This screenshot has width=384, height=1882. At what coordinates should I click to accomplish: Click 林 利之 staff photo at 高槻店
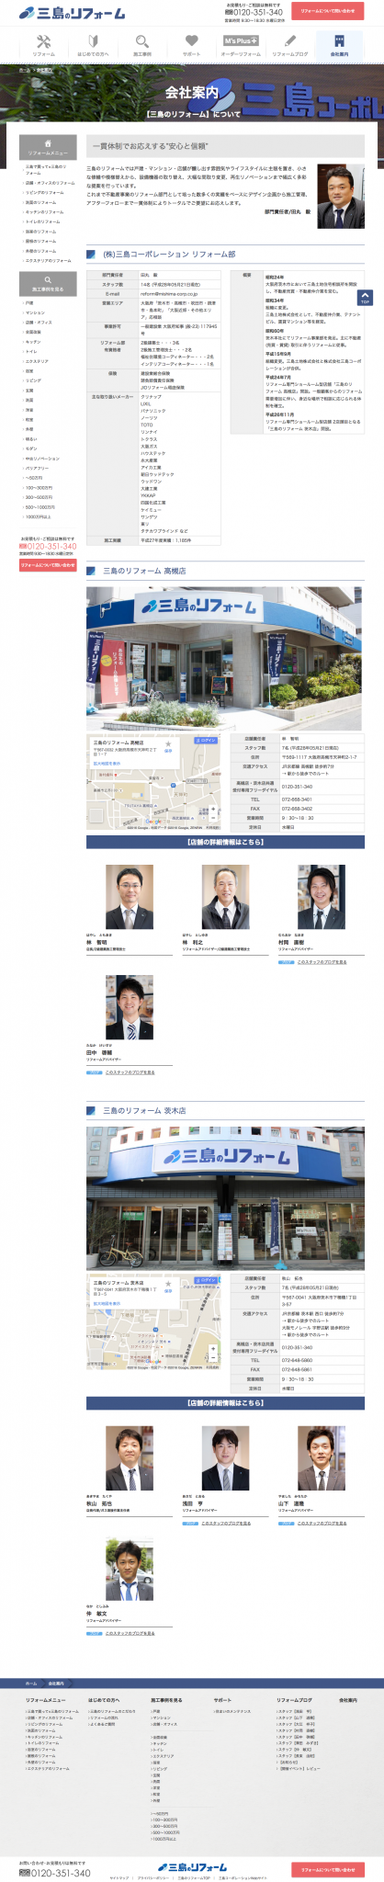point(225,896)
